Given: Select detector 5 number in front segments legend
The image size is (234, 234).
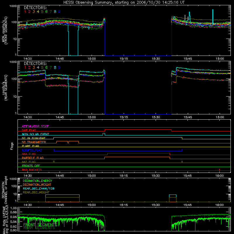Looking at the screenshot, I should [42, 12].
